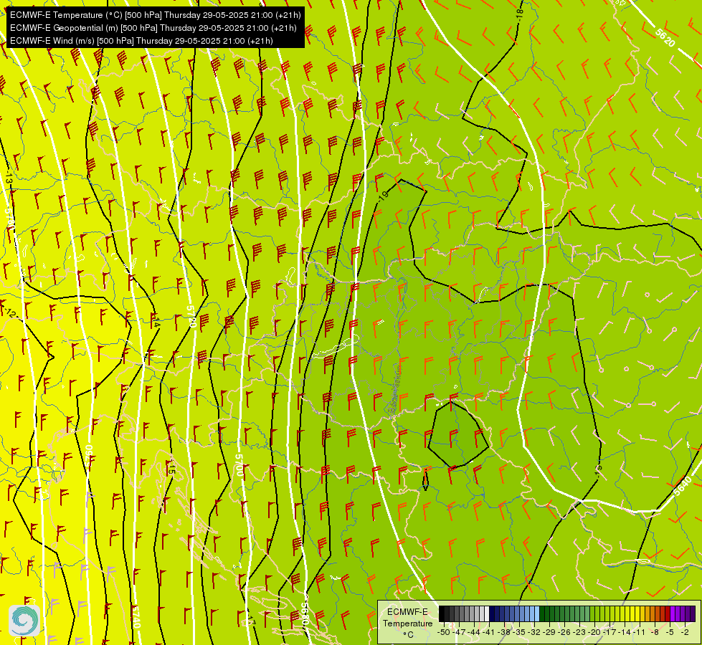Click the -11 tick label on the legend
The width and height of the screenshot is (702, 645).
pyautogui.click(x=640, y=632)
